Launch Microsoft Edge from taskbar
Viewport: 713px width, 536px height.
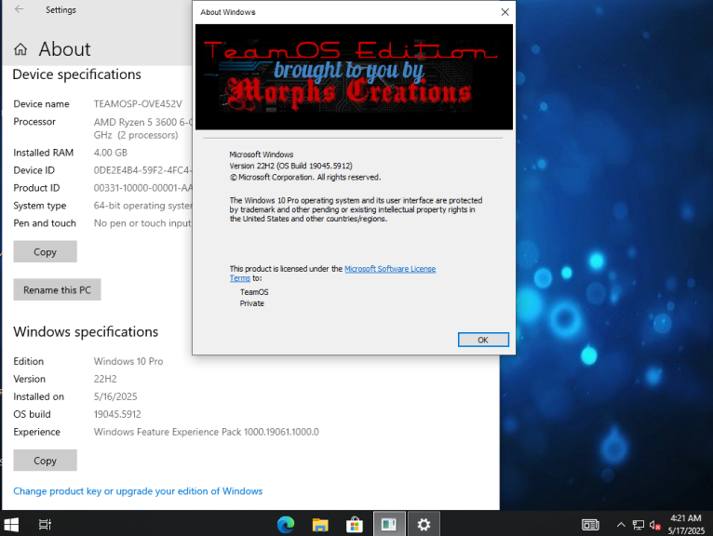(286, 525)
